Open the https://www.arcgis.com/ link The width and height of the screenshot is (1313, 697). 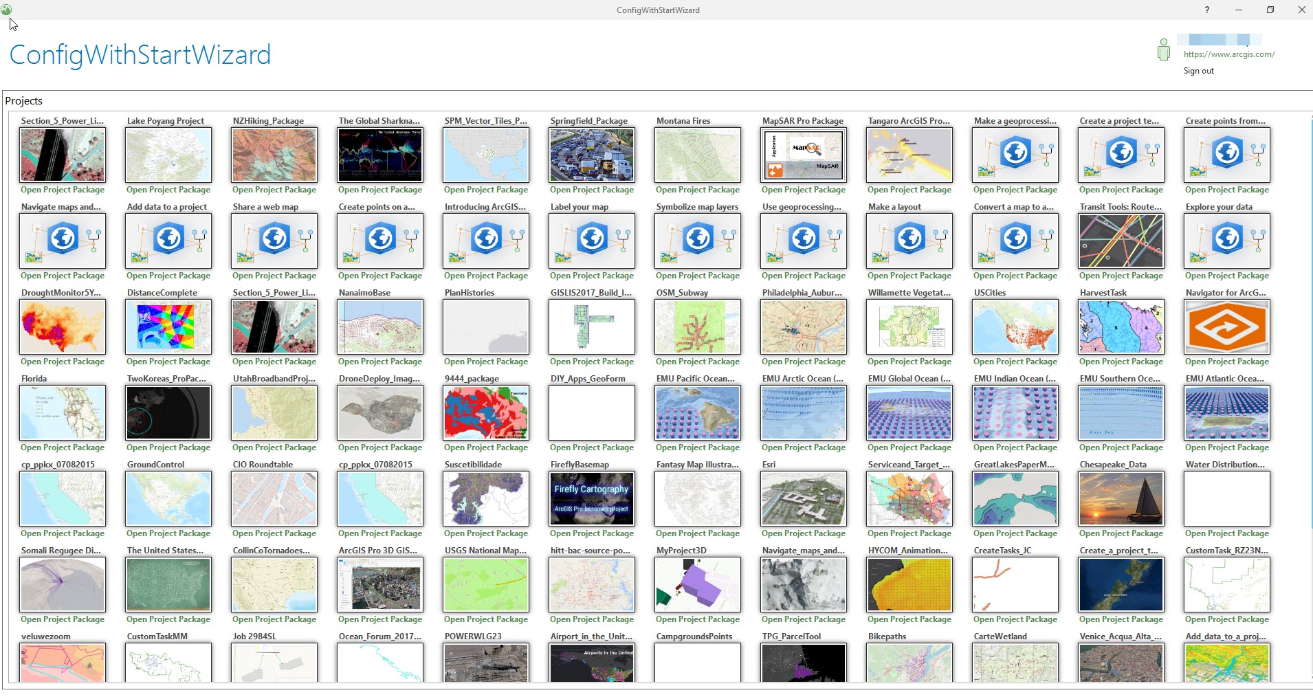1229,54
